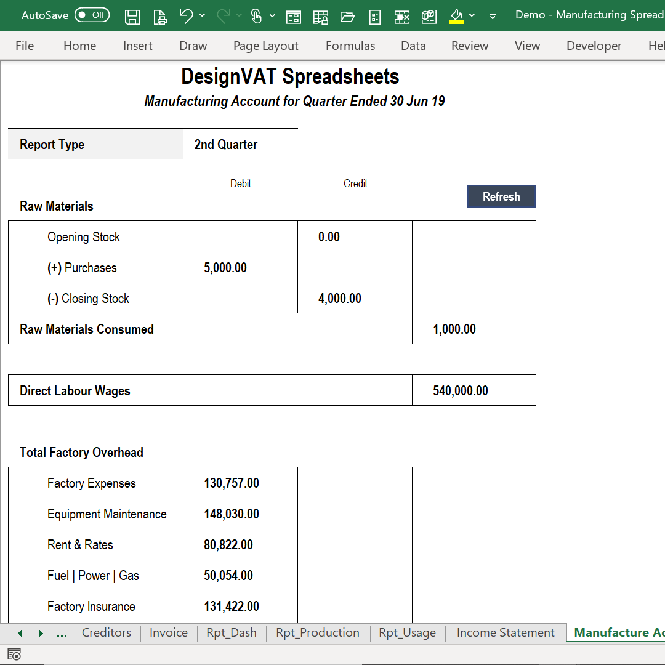Open a file using the folder icon
Viewport: 665px width, 665px height.
pos(347,15)
